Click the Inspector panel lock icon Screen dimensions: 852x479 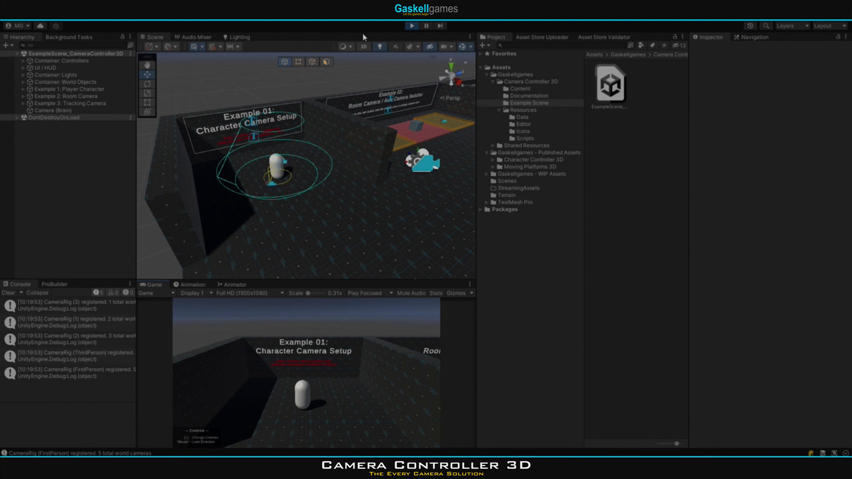(838, 37)
